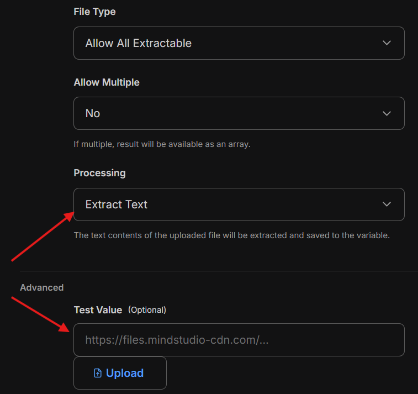The image size is (418, 394).
Task: Click the 'Extract Text' selected value
Action: (x=117, y=204)
